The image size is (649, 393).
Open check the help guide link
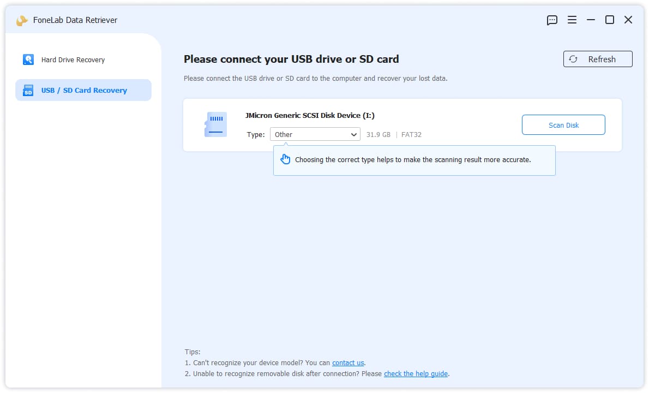[416, 373]
